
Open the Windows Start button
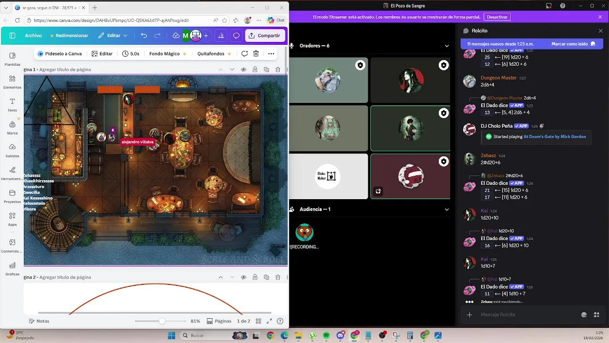pos(172,335)
